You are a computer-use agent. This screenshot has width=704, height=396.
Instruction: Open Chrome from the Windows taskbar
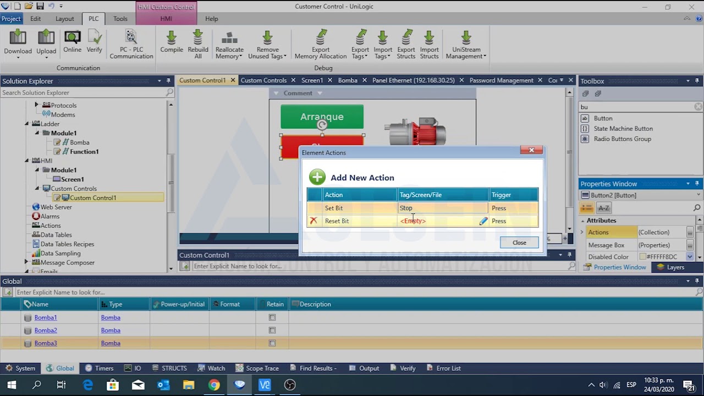tap(214, 385)
